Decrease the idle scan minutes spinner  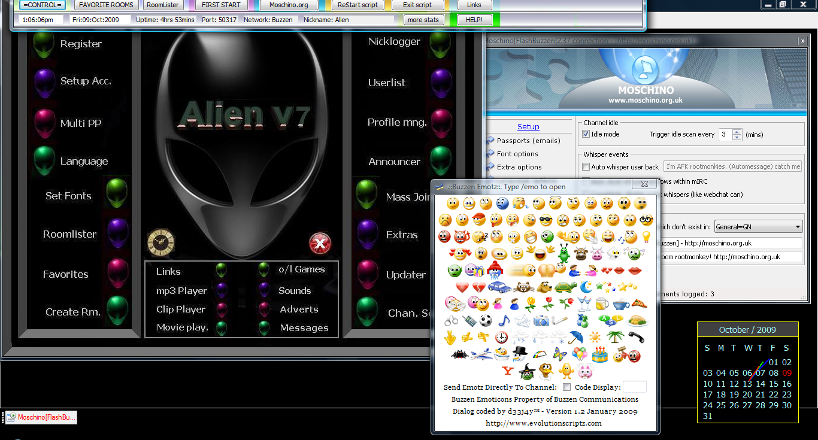(x=737, y=137)
